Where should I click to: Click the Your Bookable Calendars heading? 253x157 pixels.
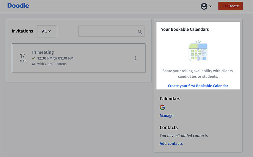(185, 29)
